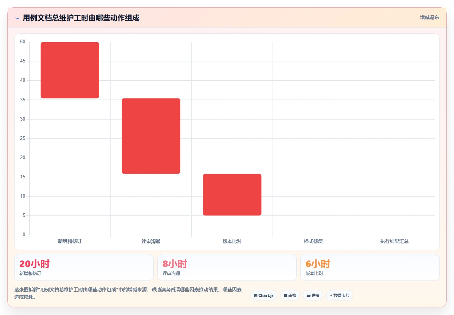Click the red bar for 版本比对
This screenshot has width=454, height=315.
[x=232, y=195]
